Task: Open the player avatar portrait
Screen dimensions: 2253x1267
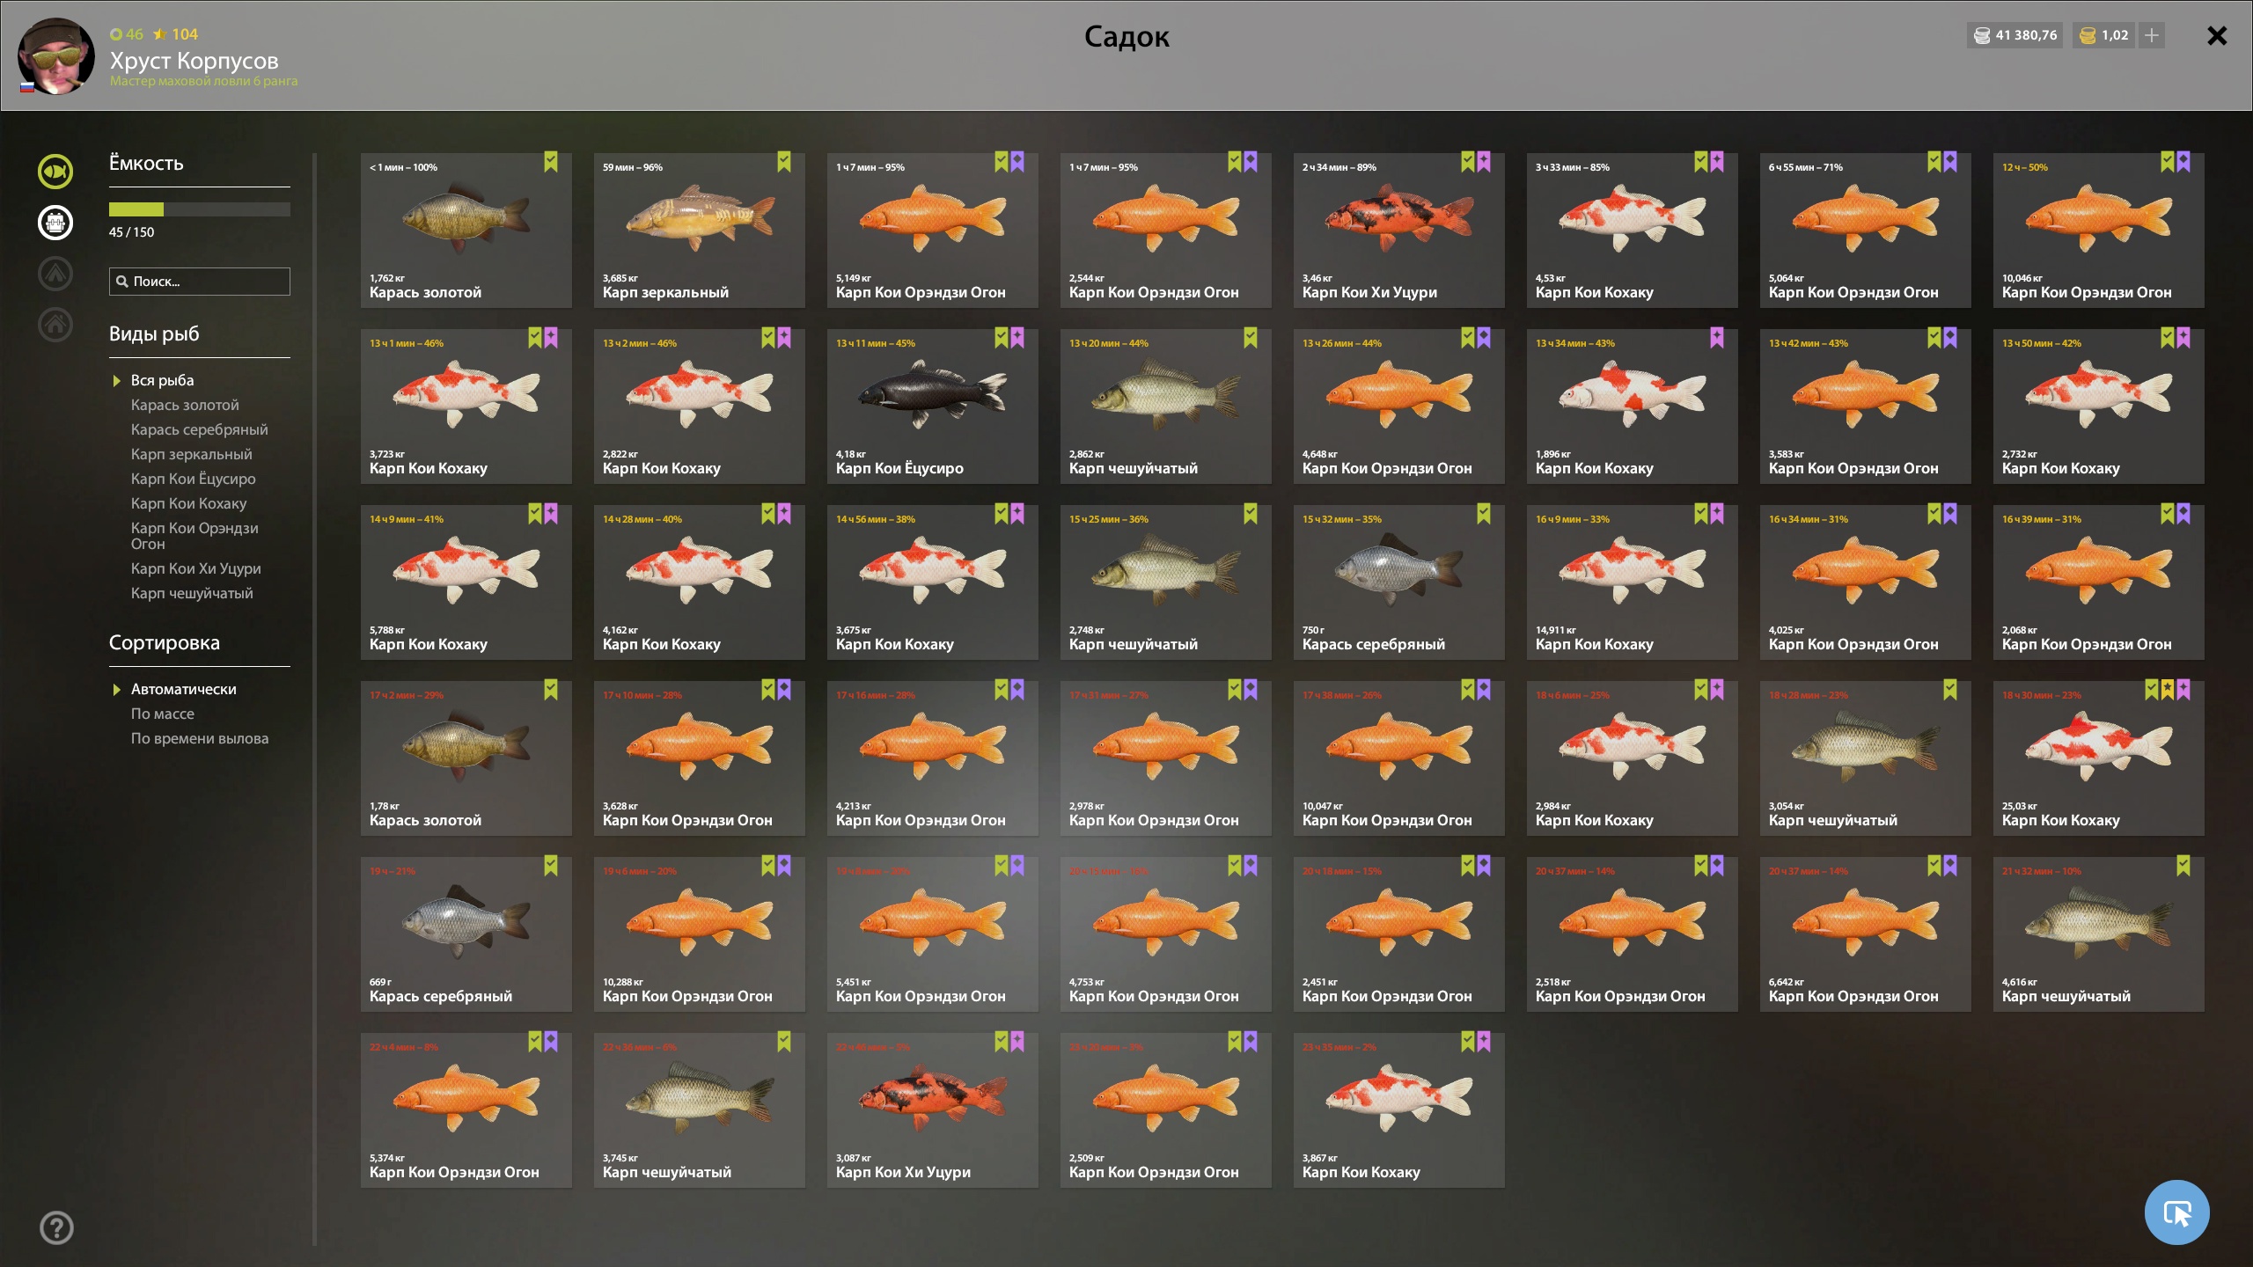Action: click(x=56, y=56)
